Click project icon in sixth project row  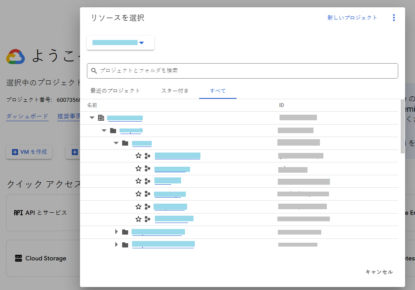pos(148,219)
